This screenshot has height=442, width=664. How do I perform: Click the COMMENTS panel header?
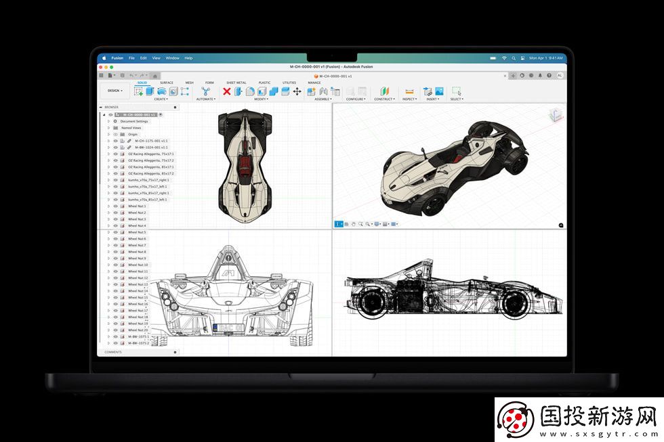click(113, 352)
